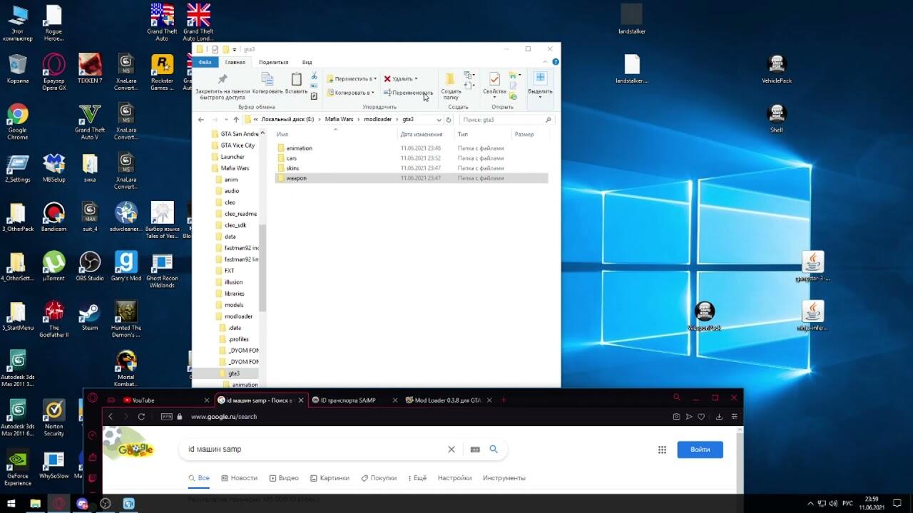Screen dimensions: 913x513
Task: Open the Видео search filter
Action: 283,478
